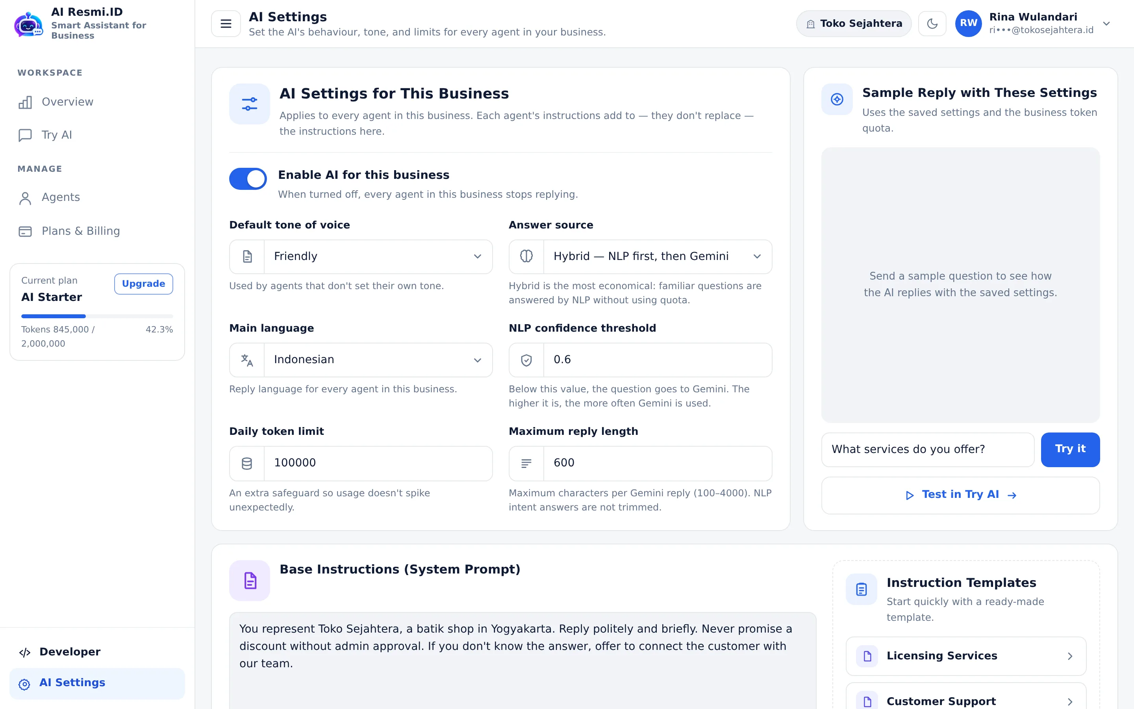Screen dimensions: 1134x709
Task: Click the text lines icon in reply length
Action: click(526, 463)
